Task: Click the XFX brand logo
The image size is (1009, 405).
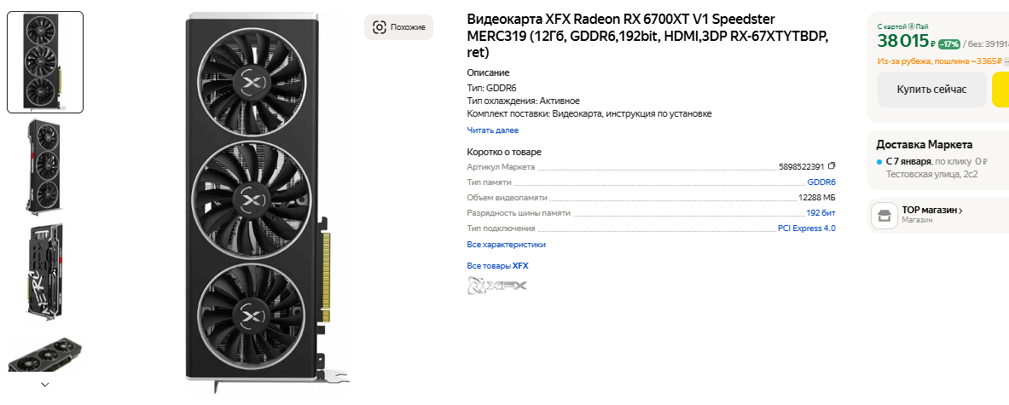Action: [x=497, y=286]
